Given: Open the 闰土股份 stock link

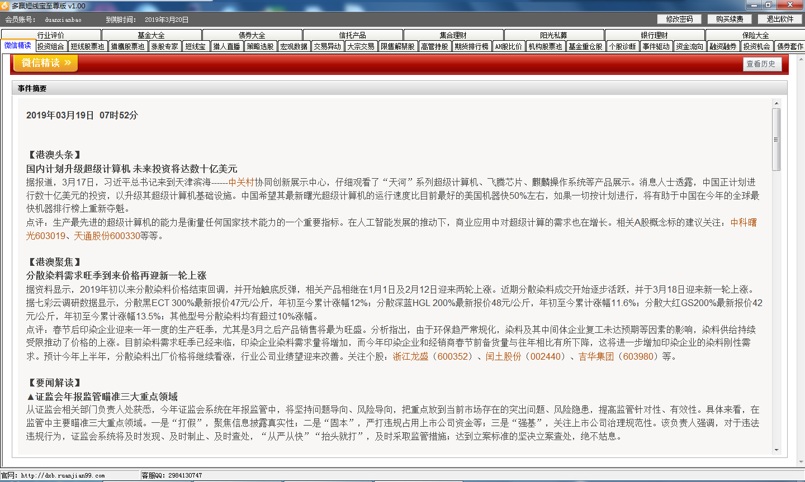Looking at the screenshot, I should point(503,356).
